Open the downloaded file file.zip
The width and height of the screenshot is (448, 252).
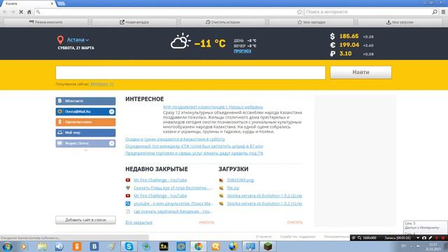233,188
